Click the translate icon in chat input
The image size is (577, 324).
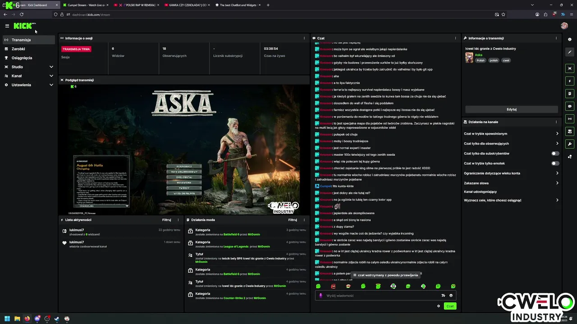(x=443, y=296)
